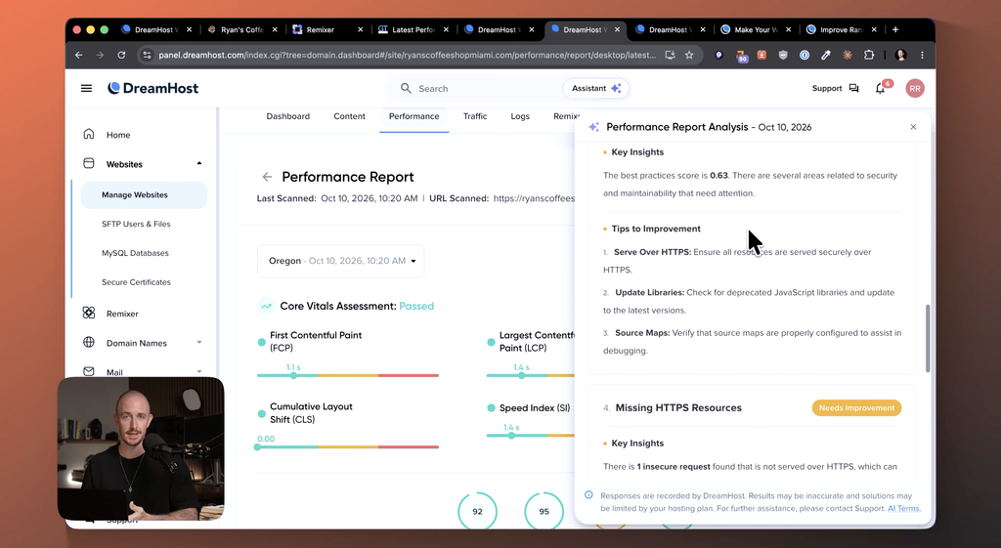
Task: Click the score circle showing 92
Action: coord(477,511)
